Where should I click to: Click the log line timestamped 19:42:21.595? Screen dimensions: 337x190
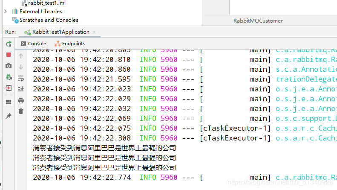(x=185, y=79)
